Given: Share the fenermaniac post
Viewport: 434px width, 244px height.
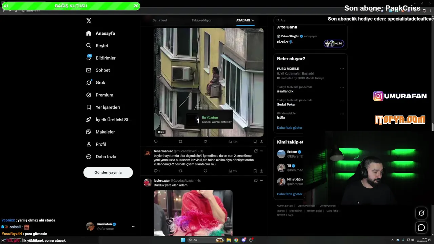Looking at the screenshot, I should coord(261,171).
